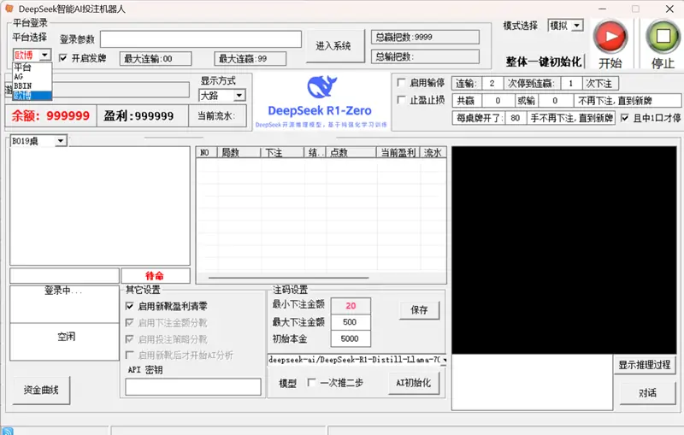Viewport: 684px width, 435px height.
Task: Choose BBIN in the platform list
Action: pos(22,85)
